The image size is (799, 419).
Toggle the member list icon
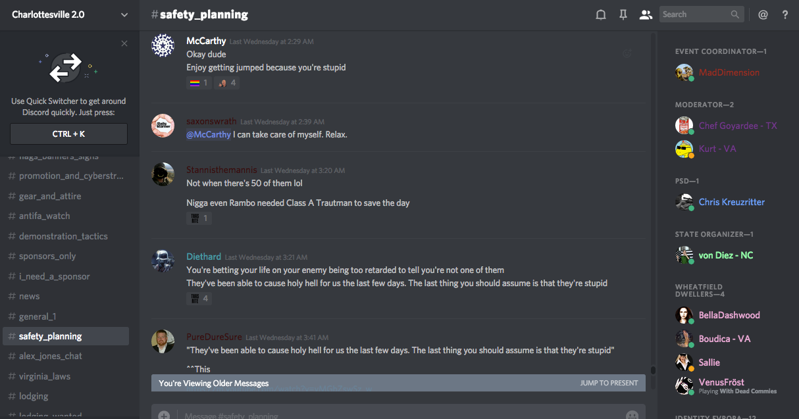point(646,14)
